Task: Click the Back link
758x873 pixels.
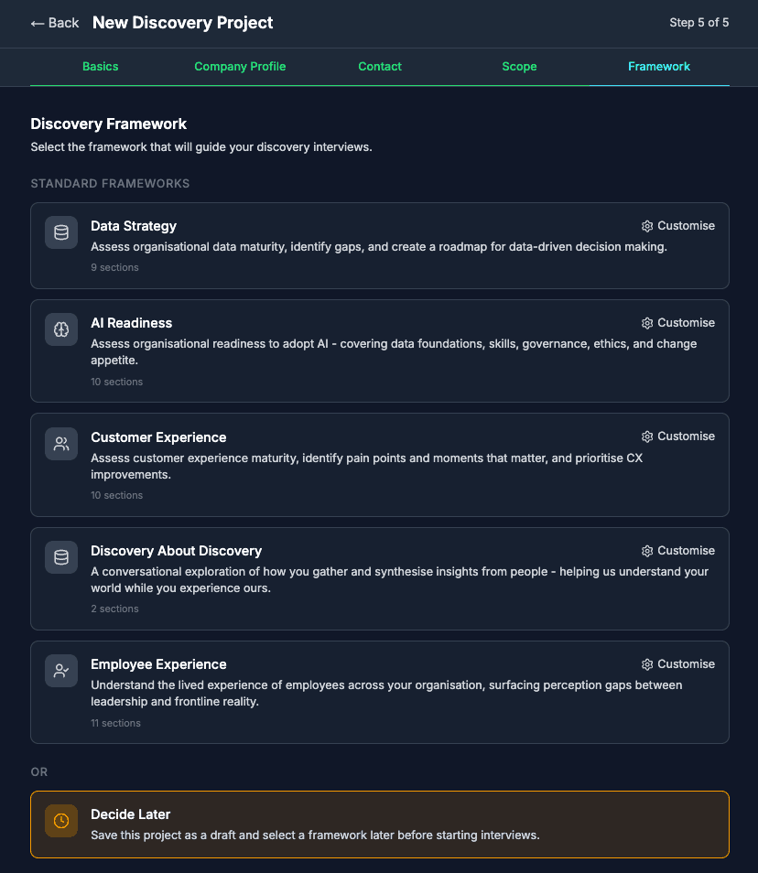Action: 53,22
